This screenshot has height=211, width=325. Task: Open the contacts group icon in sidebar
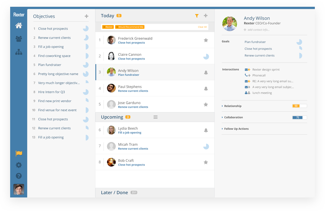(19, 39)
